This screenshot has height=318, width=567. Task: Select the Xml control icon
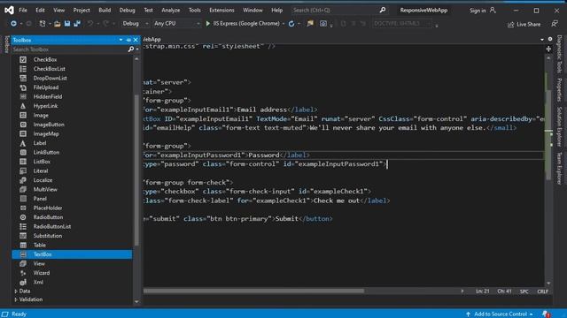click(23, 283)
